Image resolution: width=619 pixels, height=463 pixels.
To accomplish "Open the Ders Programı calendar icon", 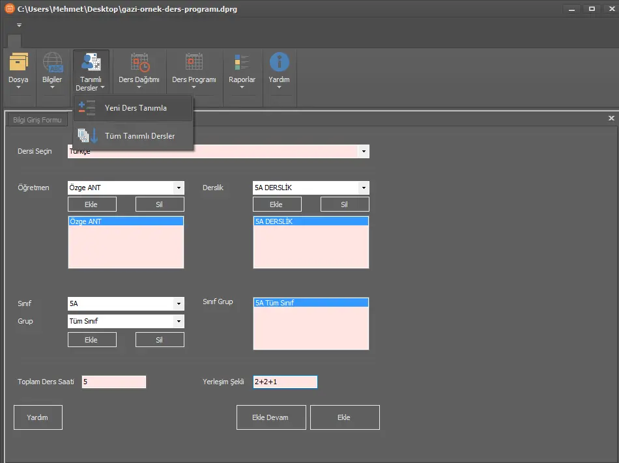I will click(x=194, y=63).
